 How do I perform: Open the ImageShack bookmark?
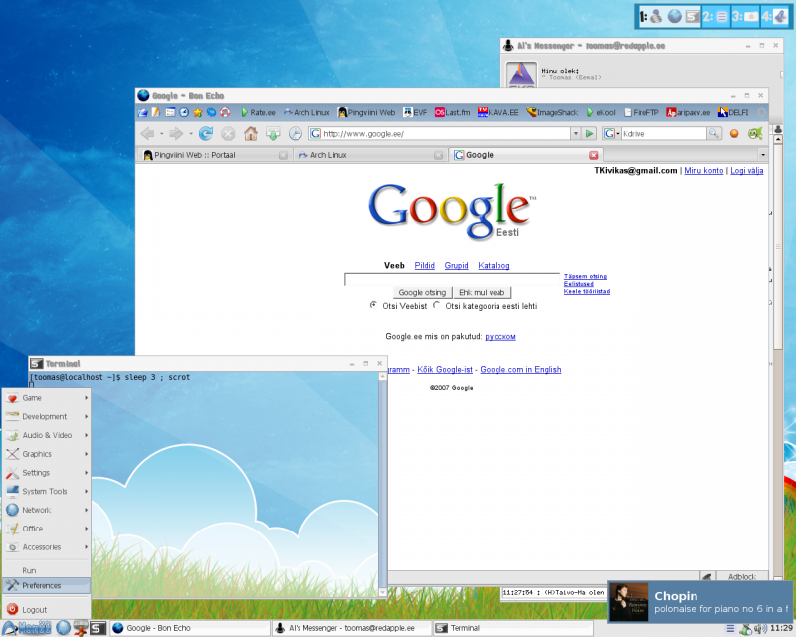click(x=552, y=112)
